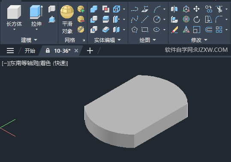The height and width of the screenshot is (162, 231).
Task: Click the Thicken surface icon
Action: (106, 30)
